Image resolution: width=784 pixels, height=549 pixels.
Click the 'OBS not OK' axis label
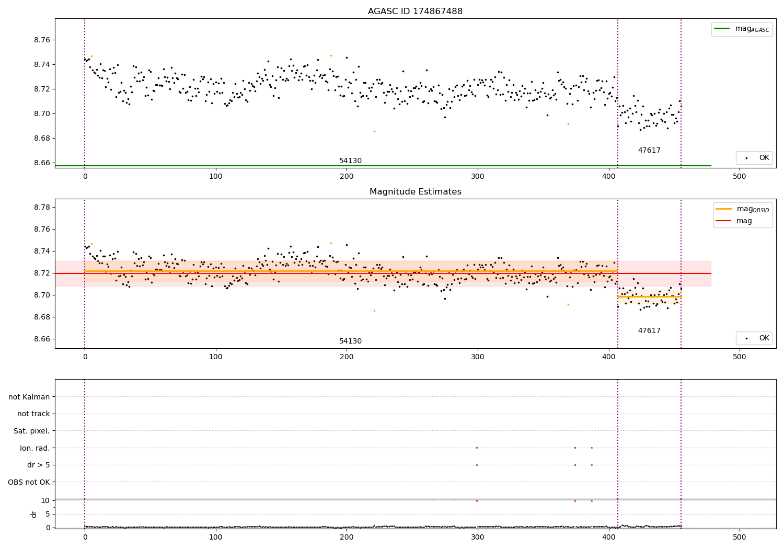pyautogui.click(x=29, y=482)
